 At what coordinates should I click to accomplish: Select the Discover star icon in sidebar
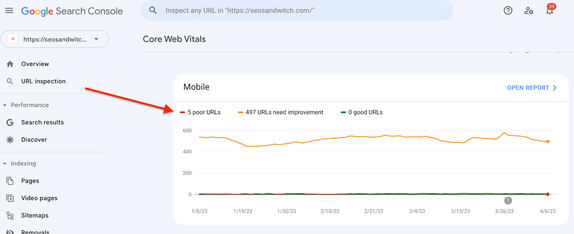9,140
